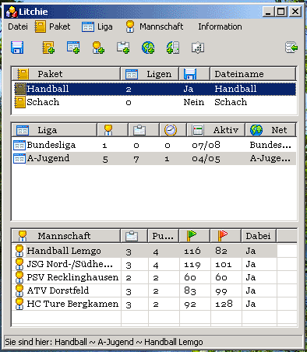Click the clipboard column header in Liga table
This screenshot has height=352, width=307.
pos(143,130)
